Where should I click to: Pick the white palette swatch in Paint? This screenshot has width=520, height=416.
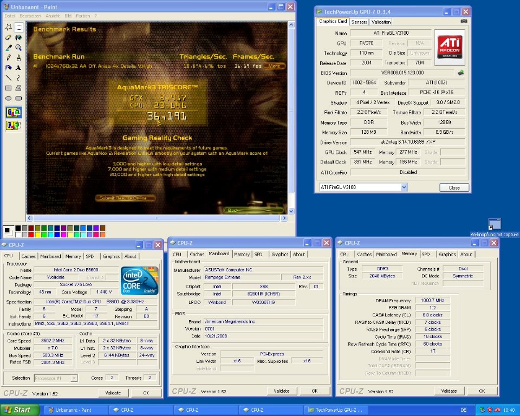18,235
